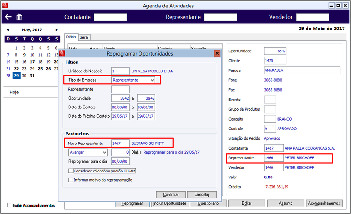
Task: Toggle Exibir Acompanhamentos checkbox
Action: coord(10,205)
